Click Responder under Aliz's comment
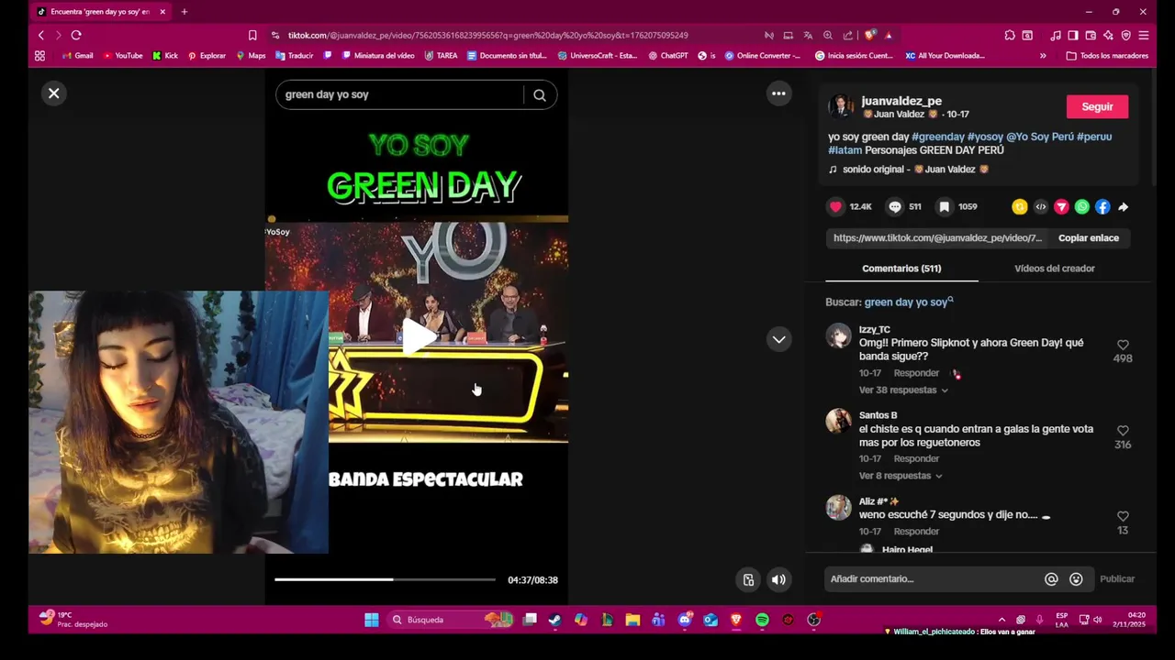 [916, 532]
